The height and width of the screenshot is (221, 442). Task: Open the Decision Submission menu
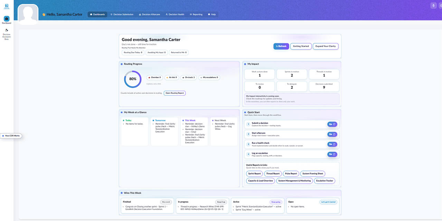[121, 15]
